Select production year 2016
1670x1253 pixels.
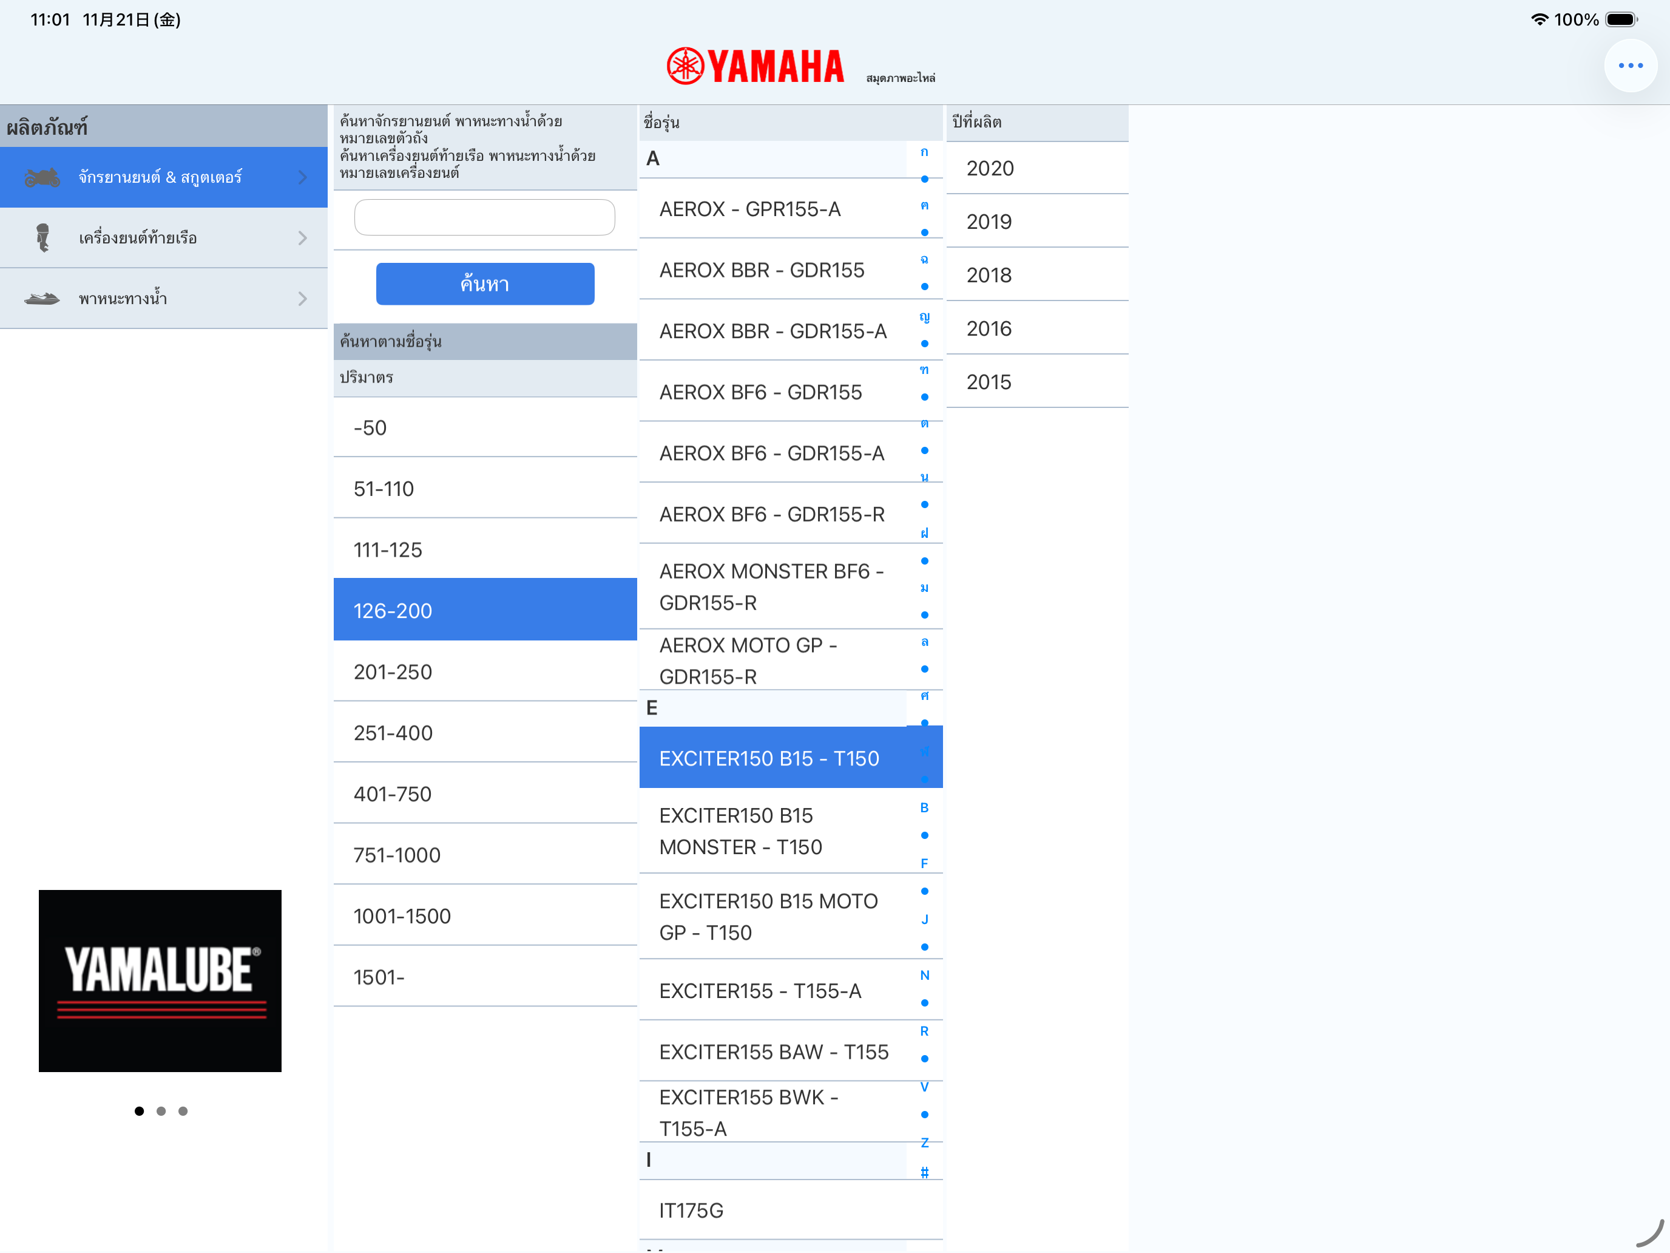click(x=1037, y=328)
